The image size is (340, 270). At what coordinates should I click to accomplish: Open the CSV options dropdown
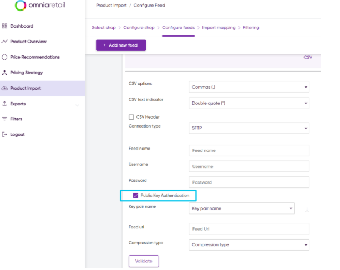pyautogui.click(x=249, y=87)
